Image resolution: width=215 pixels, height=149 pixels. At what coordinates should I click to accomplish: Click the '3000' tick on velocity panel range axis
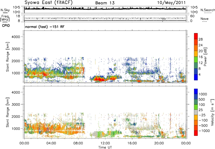click(16, 104)
